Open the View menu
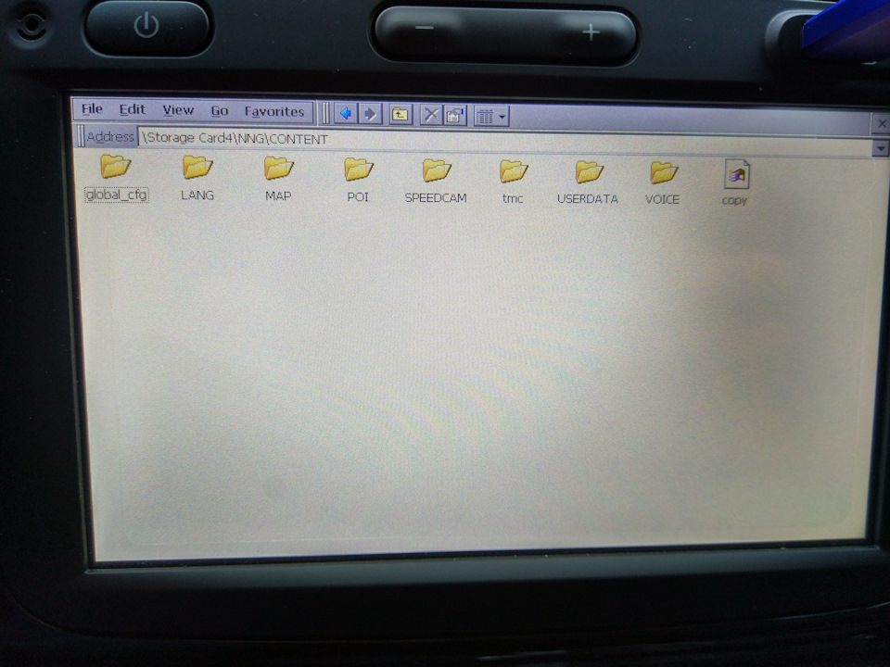 (x=178, y=110)
